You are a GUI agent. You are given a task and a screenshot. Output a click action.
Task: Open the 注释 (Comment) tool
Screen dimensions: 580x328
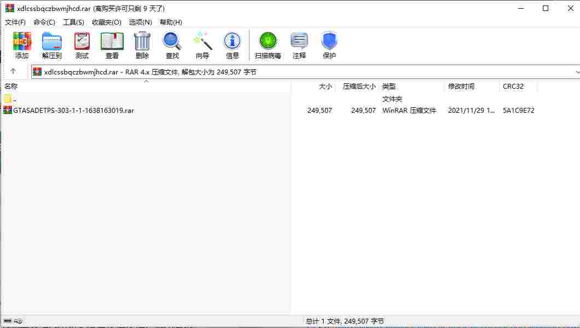(299, 41)
